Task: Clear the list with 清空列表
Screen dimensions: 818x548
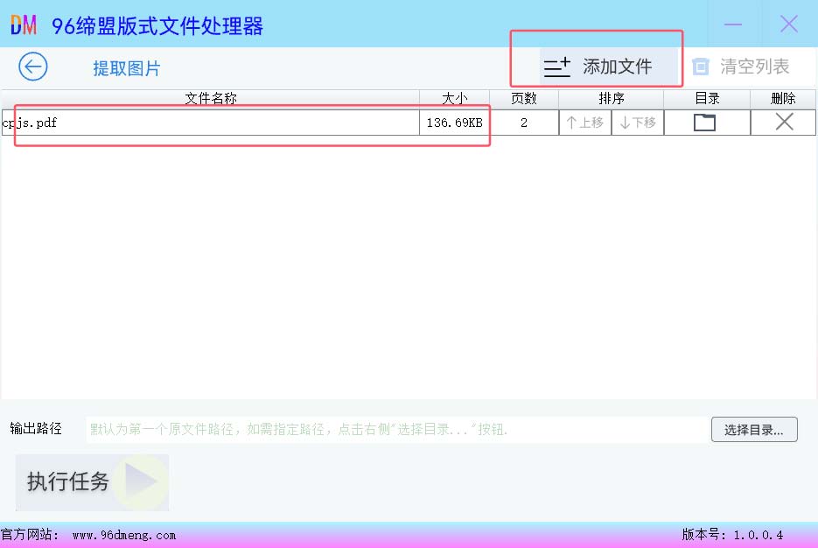Action: pyautogui.click(x=741, y=67)
